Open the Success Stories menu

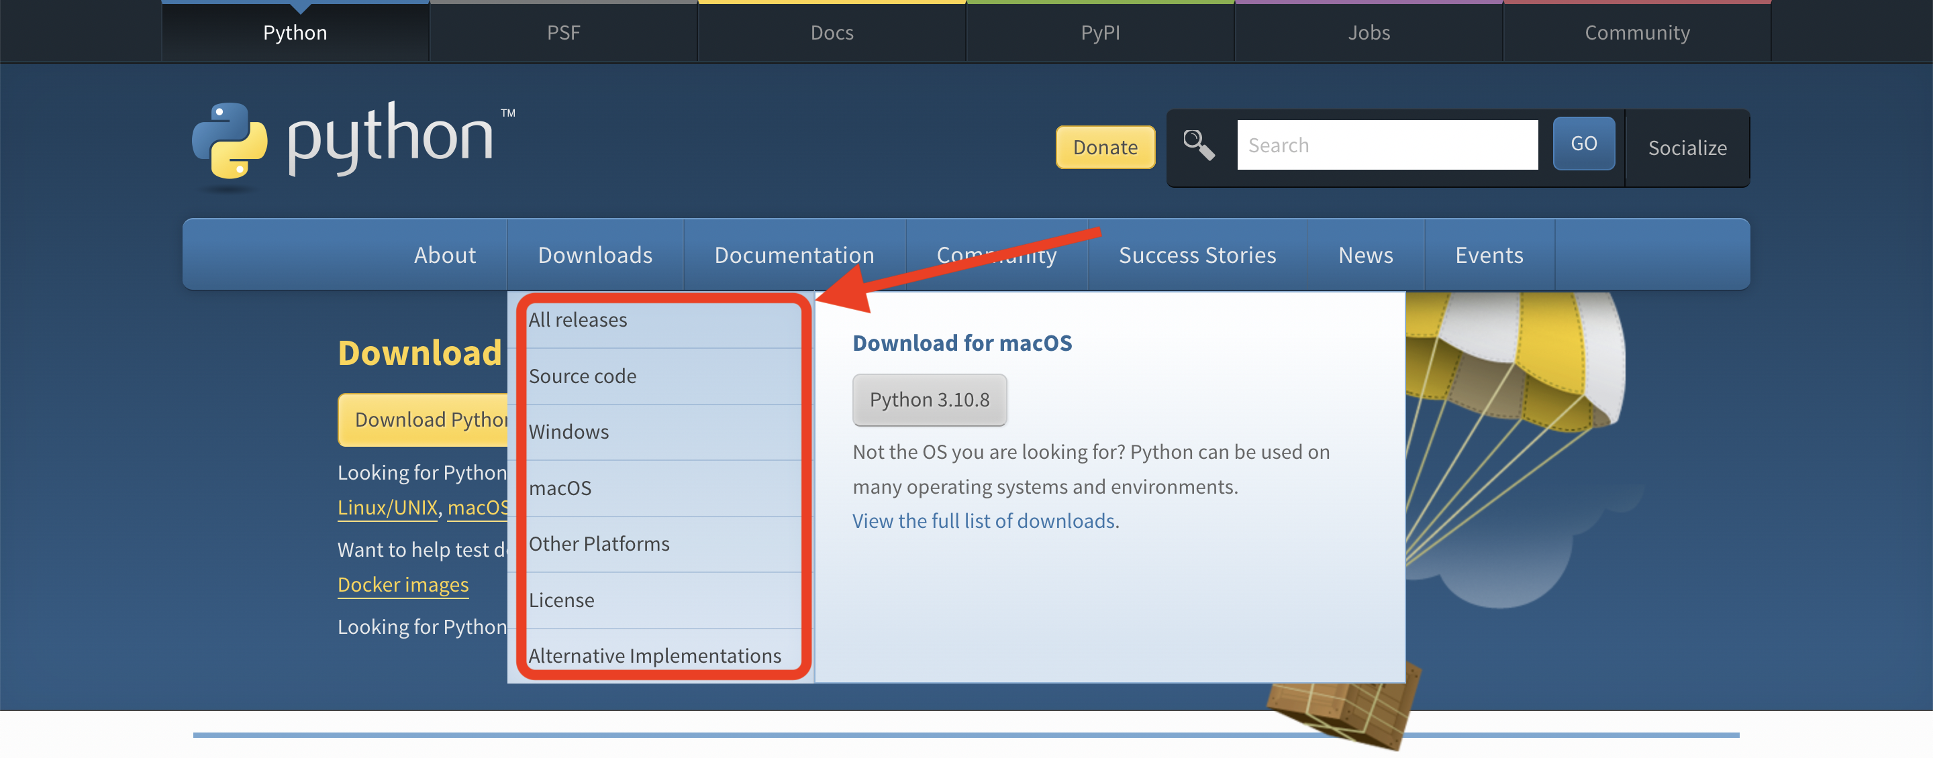tap(1197, 255)
